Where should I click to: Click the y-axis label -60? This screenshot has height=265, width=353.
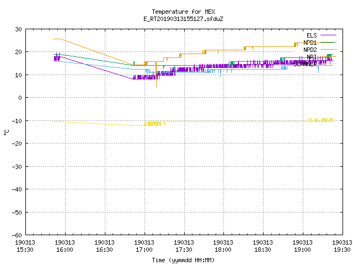(x=17, y=235)
